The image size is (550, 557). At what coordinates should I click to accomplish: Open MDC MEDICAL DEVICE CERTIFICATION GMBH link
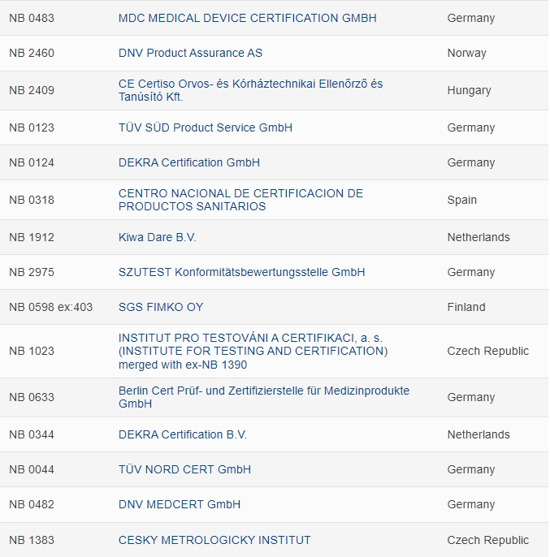point(248,18)
